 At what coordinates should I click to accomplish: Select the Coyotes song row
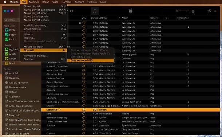tap(130, 133)
